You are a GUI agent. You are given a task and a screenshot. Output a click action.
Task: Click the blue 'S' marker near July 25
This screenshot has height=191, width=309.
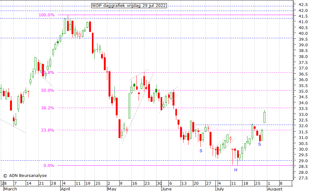tap(259, 144)
